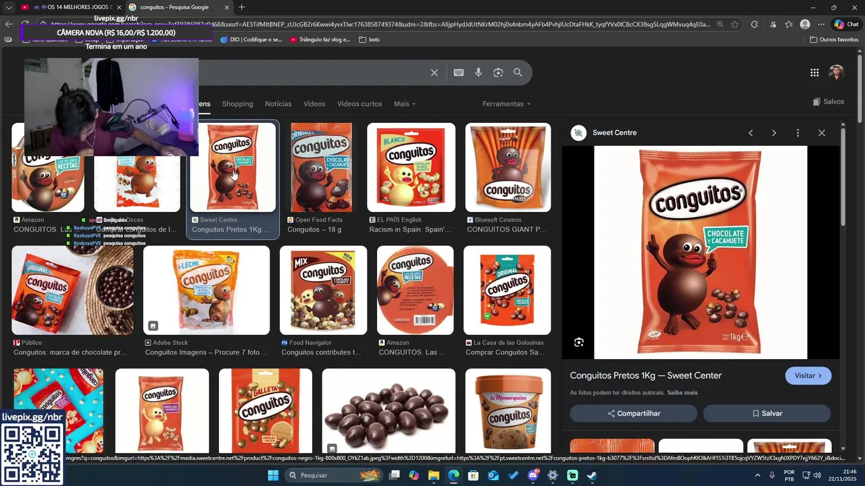865x486 pixels.
Task: Open the Outros favoritos folder
Action: click(834, 40)
